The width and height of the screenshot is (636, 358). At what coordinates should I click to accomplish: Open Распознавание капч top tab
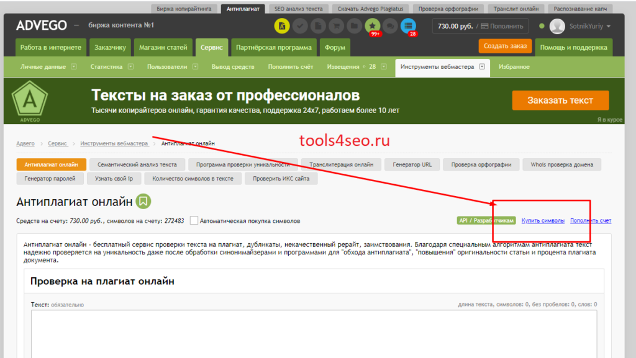tap(580, 9)
